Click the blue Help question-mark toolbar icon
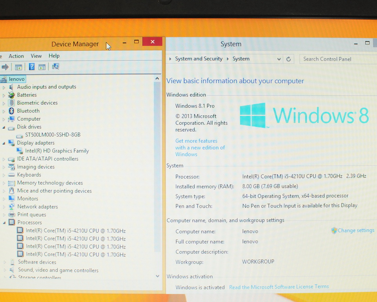The width and height of the screenshot is (377, 302). pos(32,67)
